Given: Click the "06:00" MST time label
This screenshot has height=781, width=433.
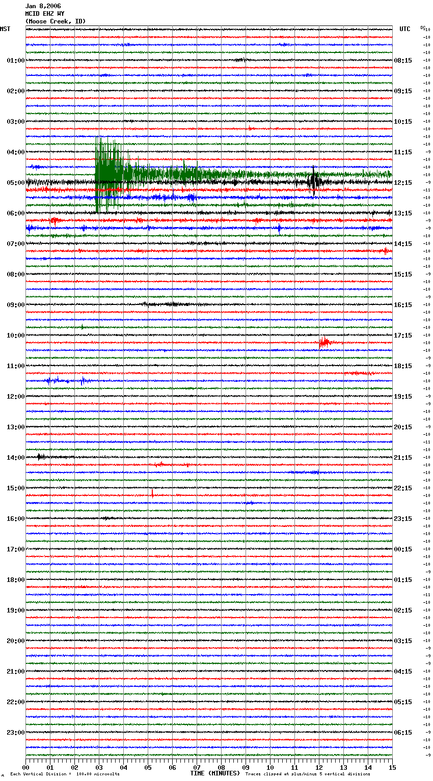Looking at the screenshot, I should pyautogui.click(x=16, y=213).
